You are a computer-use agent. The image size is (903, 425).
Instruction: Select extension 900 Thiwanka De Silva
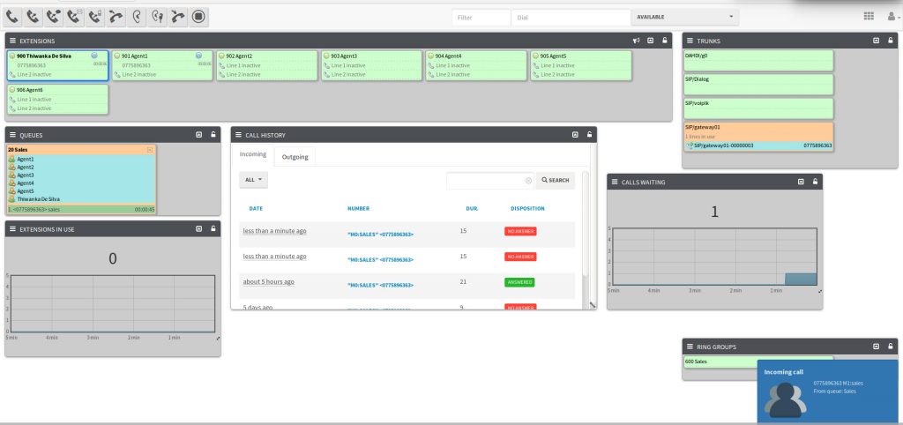(57, 65)
